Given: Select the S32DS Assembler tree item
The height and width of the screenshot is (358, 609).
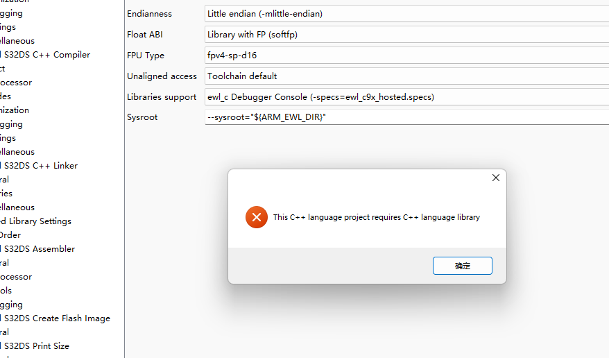Looking at the screenshot, I should click(x=39, y=249).
